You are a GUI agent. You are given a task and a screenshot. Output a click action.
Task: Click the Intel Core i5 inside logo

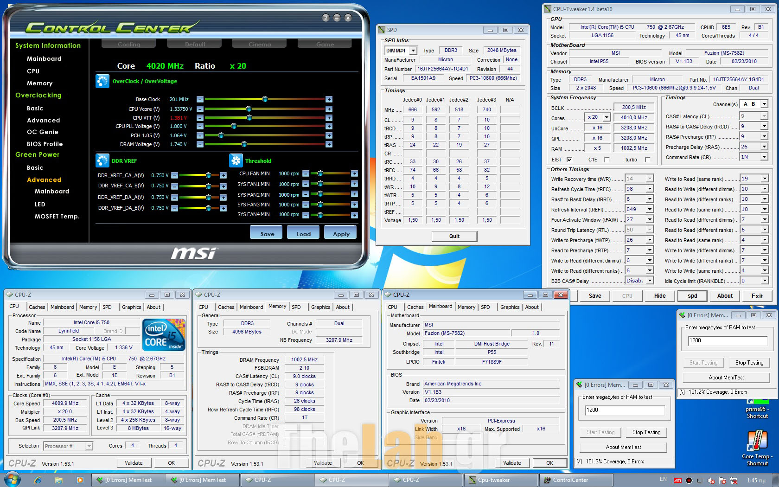pyautogui.click(x=164, y=334)
